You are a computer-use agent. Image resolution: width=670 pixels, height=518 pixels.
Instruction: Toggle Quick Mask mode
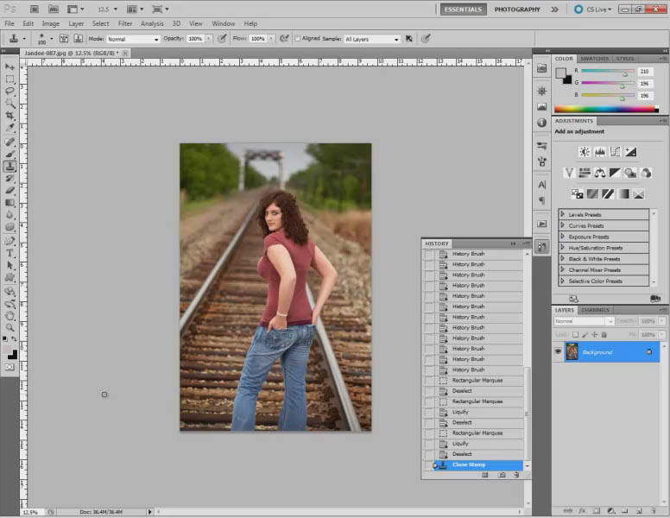click(9, 367)
